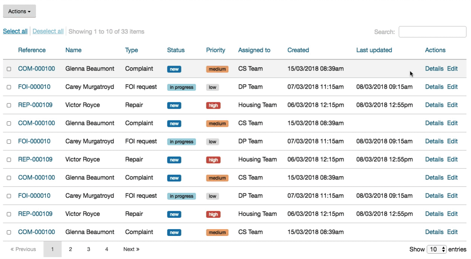Tick the checkbox of the first REP-000109 row
Image resolution: width=471 pixels, height=259 pixels.
coord(9,105)
